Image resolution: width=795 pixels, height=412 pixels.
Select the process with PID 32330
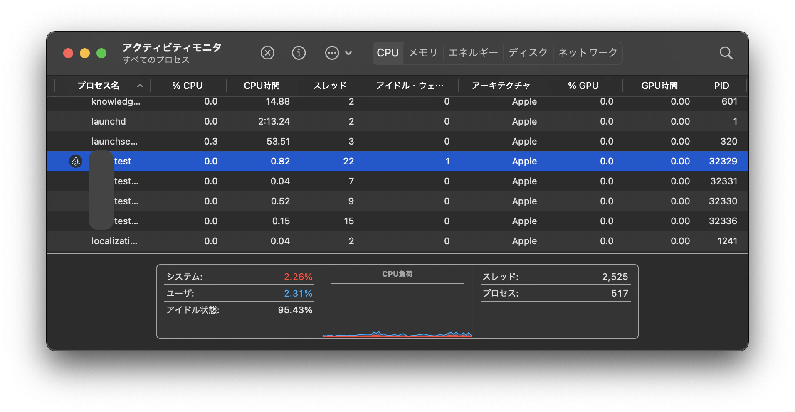pyautogui.click(x=397, y=201)
